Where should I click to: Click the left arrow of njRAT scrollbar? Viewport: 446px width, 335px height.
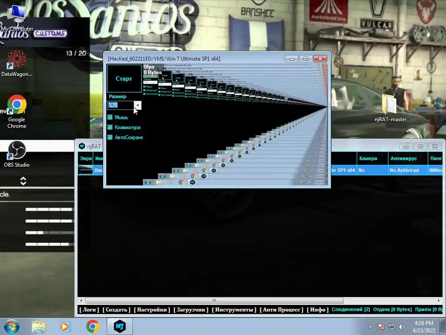pos(81,301)
